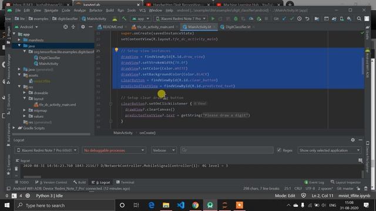Open Logcat device selector dropdown
376x211 pixels.
click(46, 150)
